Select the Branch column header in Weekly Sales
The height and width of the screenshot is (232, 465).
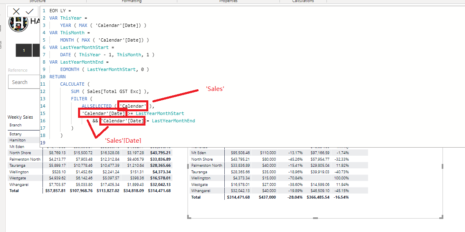(x=16, y=125)
